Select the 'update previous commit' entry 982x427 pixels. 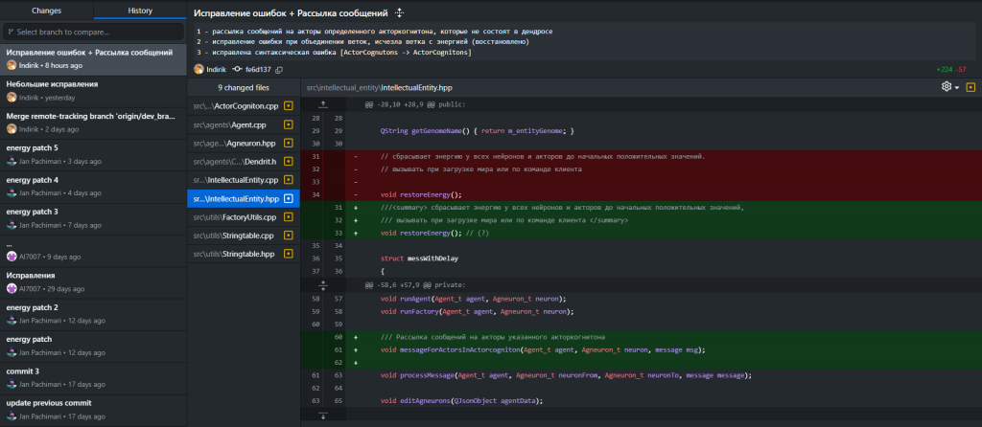pyautogui.click(x=93, y=409)
